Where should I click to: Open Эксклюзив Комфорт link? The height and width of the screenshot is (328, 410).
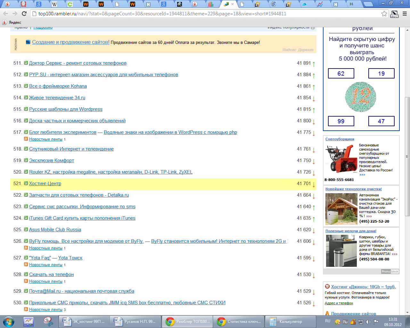[52, 160]
